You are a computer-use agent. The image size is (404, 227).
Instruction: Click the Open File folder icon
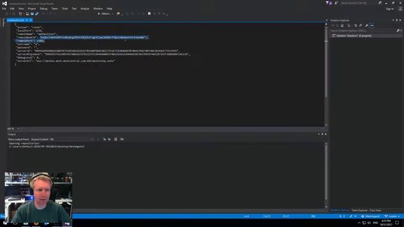(27, 14)
